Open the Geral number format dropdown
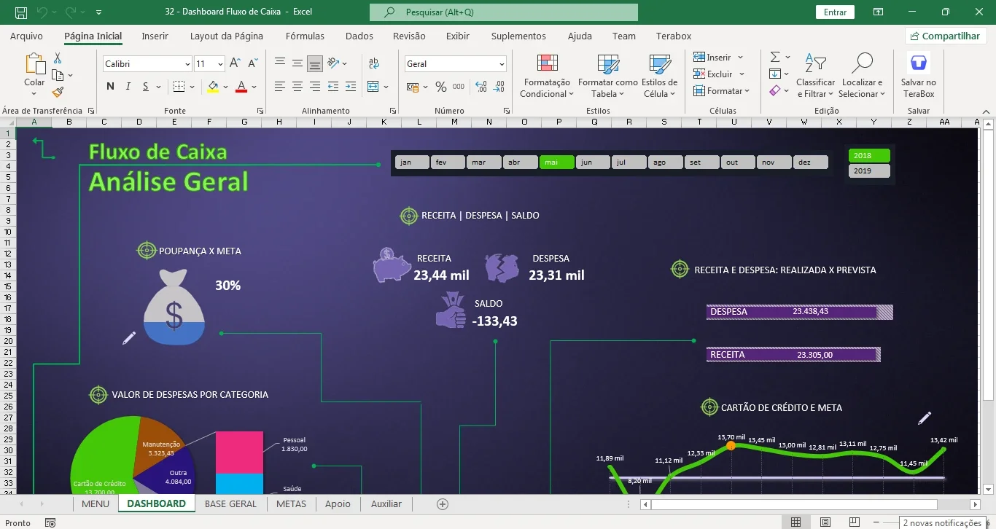This screenshot has height=529, width=996. (x=502, y=64)
